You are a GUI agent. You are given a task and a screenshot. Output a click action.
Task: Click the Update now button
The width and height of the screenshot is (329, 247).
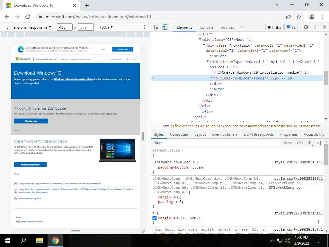coord(31,121)
